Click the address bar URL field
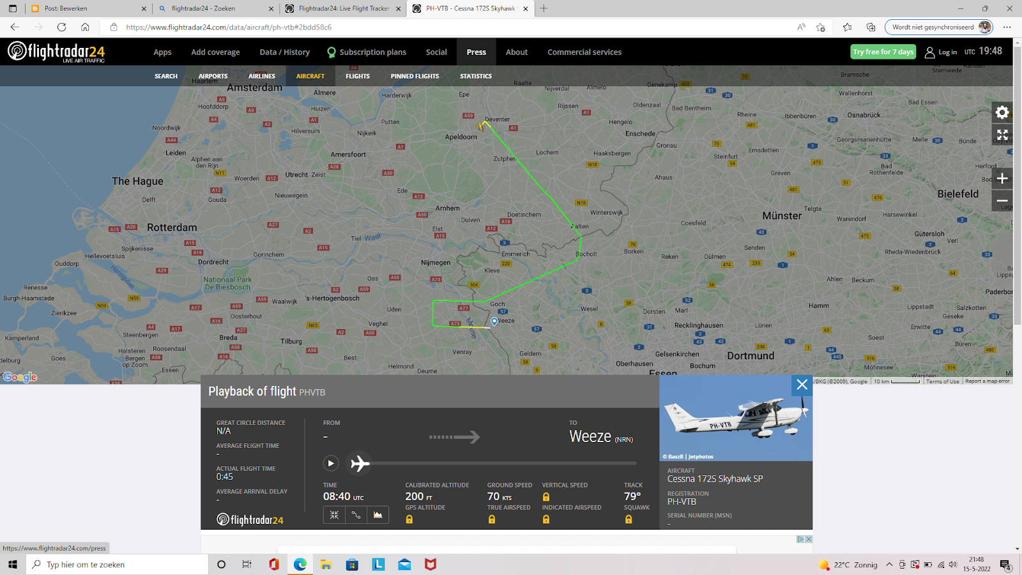The image size is (1022, 575). click(447, 27)
